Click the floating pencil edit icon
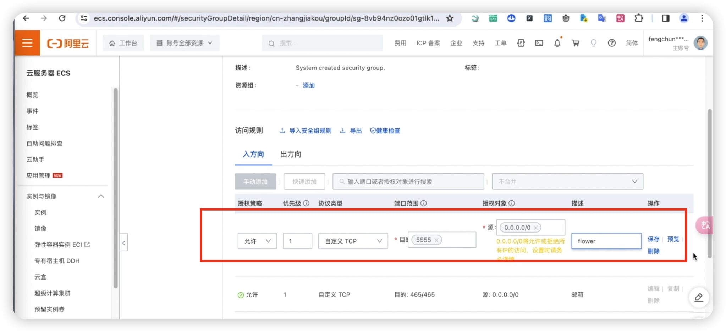Image resolution: width=726 pixels, height=332 pixels. (x=699, y=298)
